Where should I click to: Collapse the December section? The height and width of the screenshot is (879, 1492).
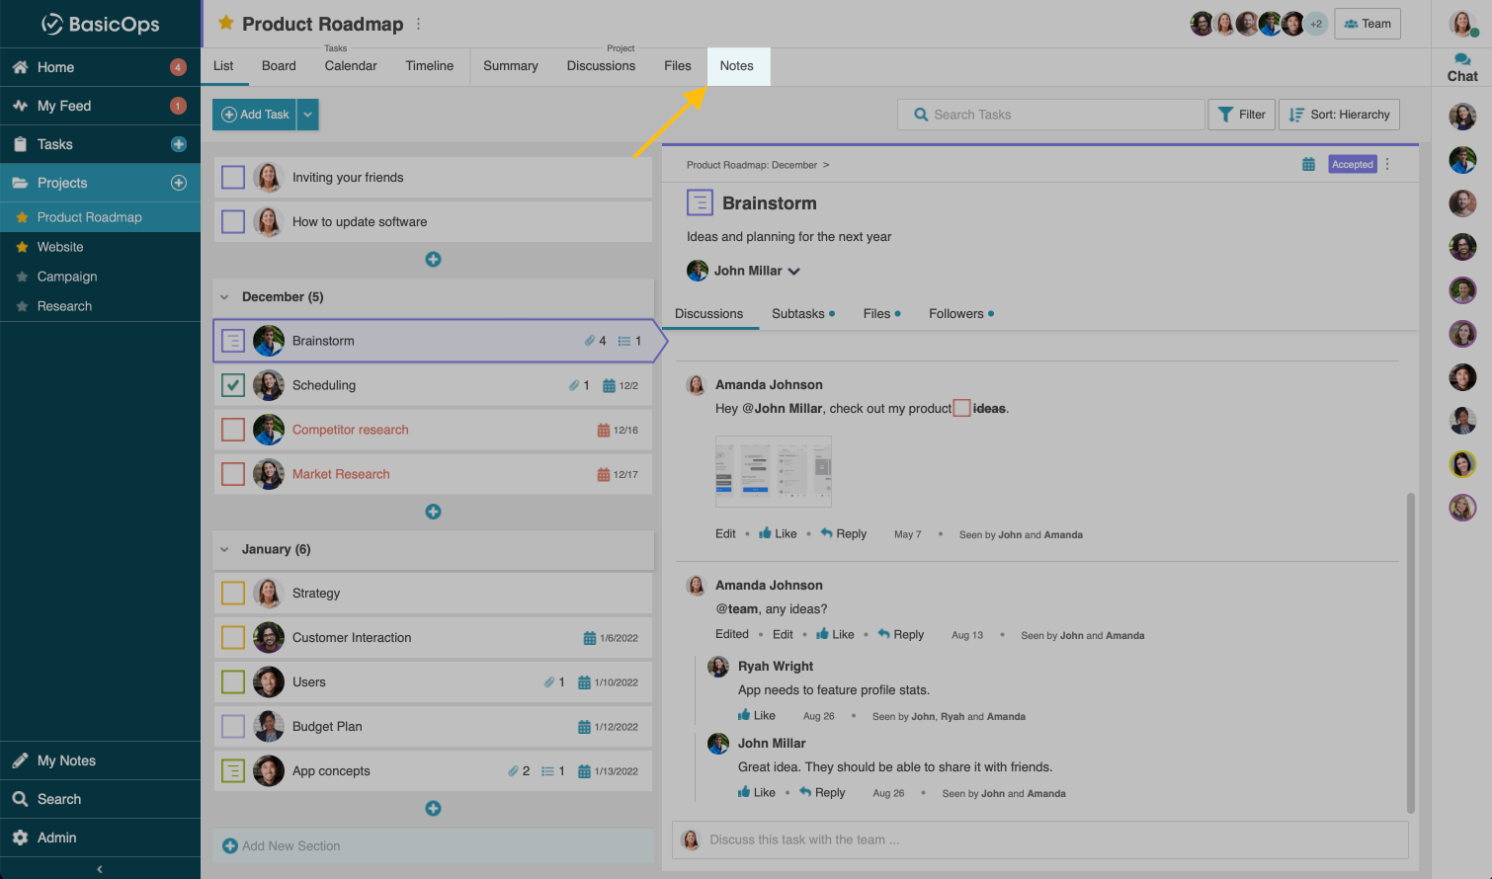click(x=224, y=297)
